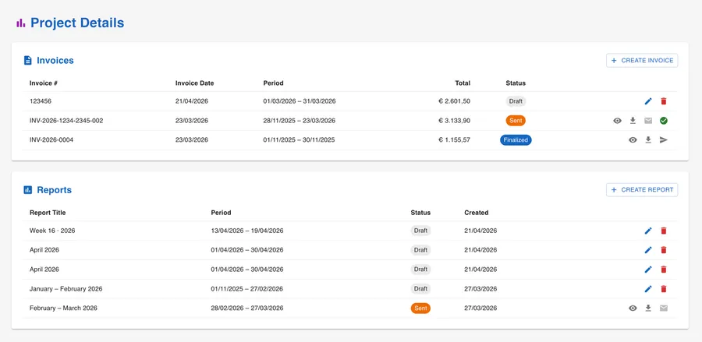Click the Finalized status chip

tap(516, 140)
